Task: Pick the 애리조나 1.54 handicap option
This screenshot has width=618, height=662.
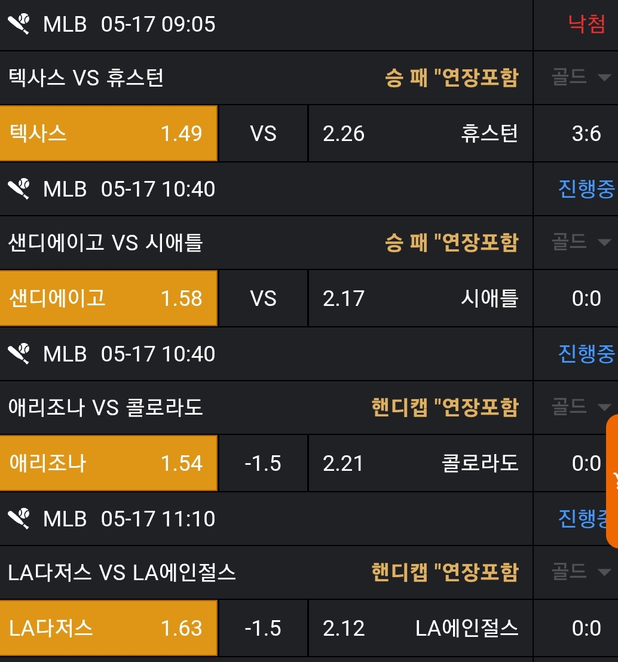Action: coord(108,463)
